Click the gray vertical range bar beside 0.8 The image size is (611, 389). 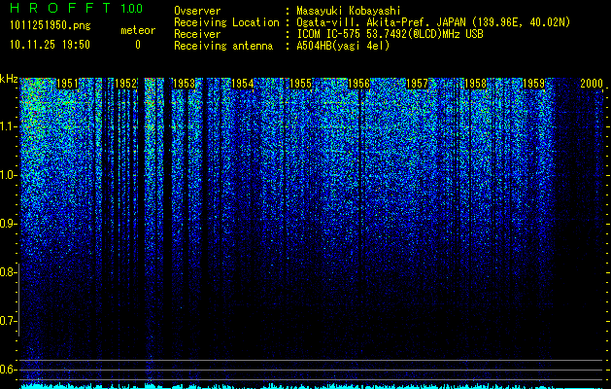(x=19, y=300)
